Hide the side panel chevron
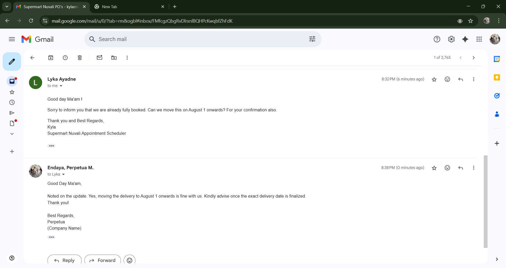The image size is (506, 268). pos(497,259)
